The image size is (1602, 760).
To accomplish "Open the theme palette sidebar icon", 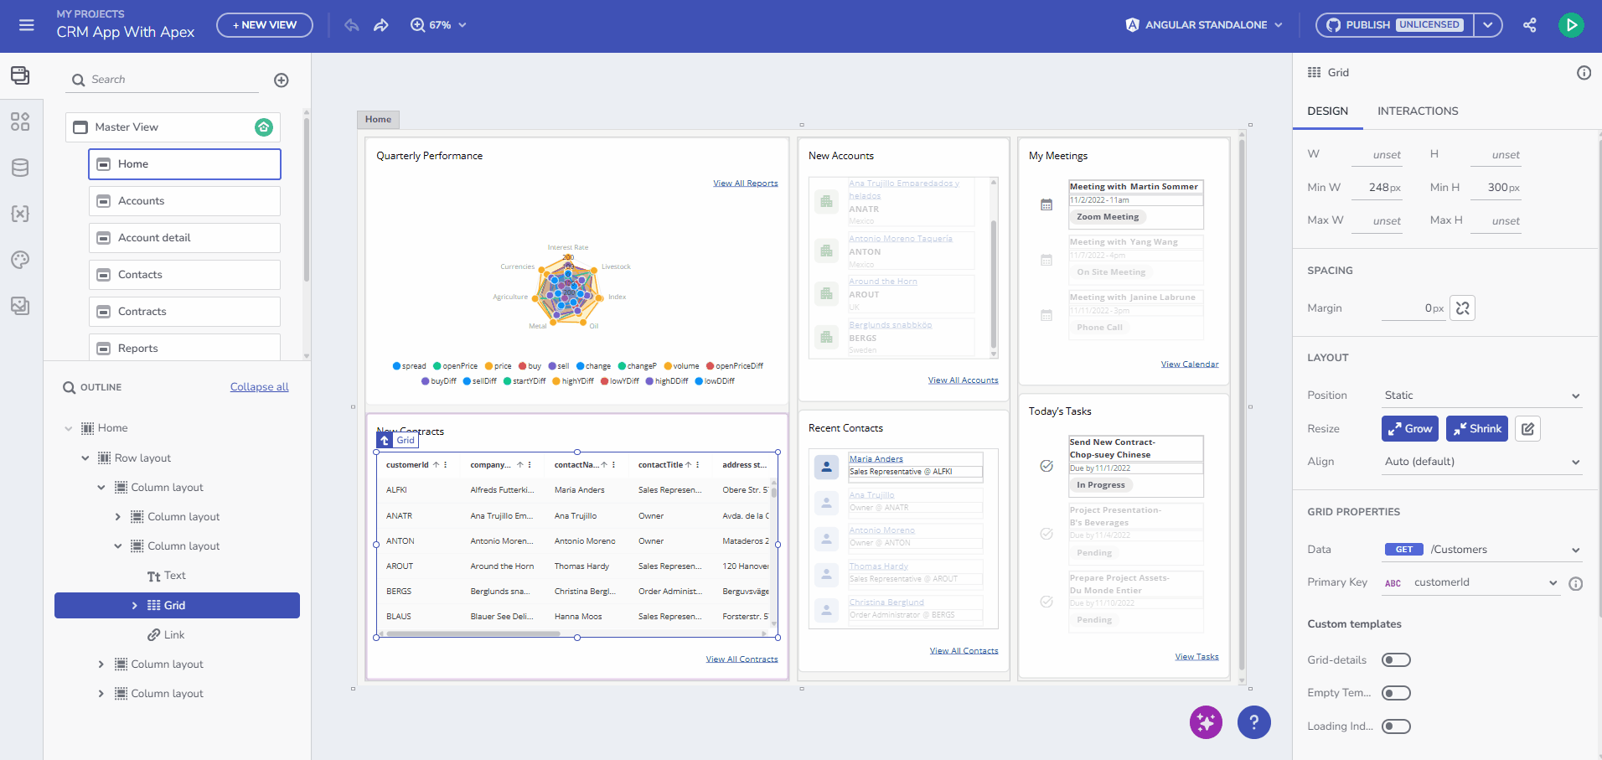I will click(x=20, y=260).
